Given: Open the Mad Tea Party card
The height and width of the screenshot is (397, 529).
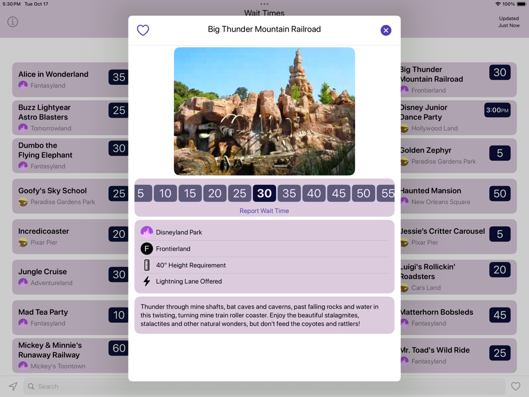Looking at the screenshot, I should pyautogui.click(x=70, y=318).
